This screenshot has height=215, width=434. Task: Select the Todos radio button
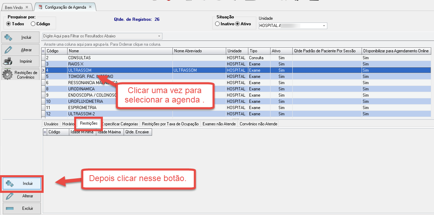[9, 24]
